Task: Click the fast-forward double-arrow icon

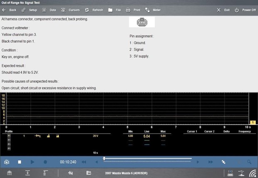Action: click(x=211, y=162)
